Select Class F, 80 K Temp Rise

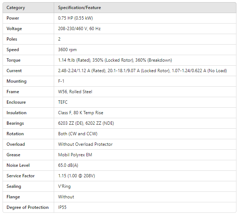pyautogui.click(x=80, y=113)
